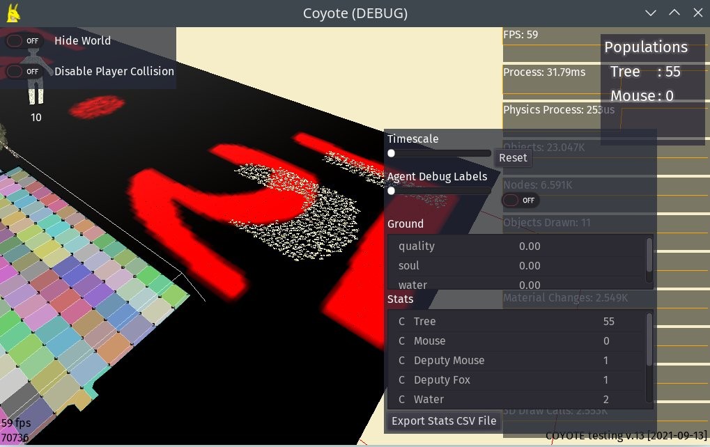Click the soul value 0.00
The image size is (710, 447).
[x=530, y=265]
